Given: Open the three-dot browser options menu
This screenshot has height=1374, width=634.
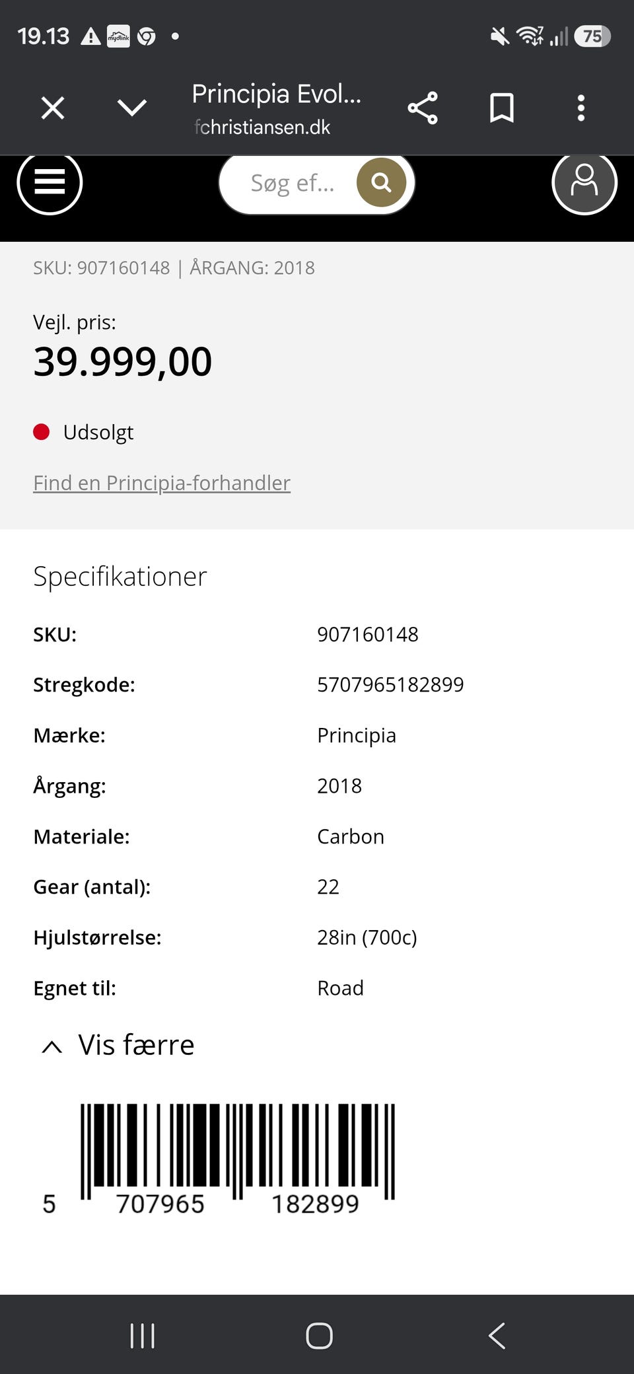Looking at the screenshot, I should [581, 108].
